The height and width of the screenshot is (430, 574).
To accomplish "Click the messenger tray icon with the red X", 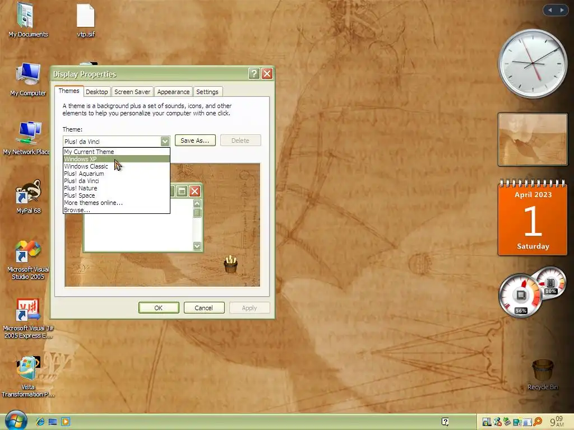I will coord(497,422).
